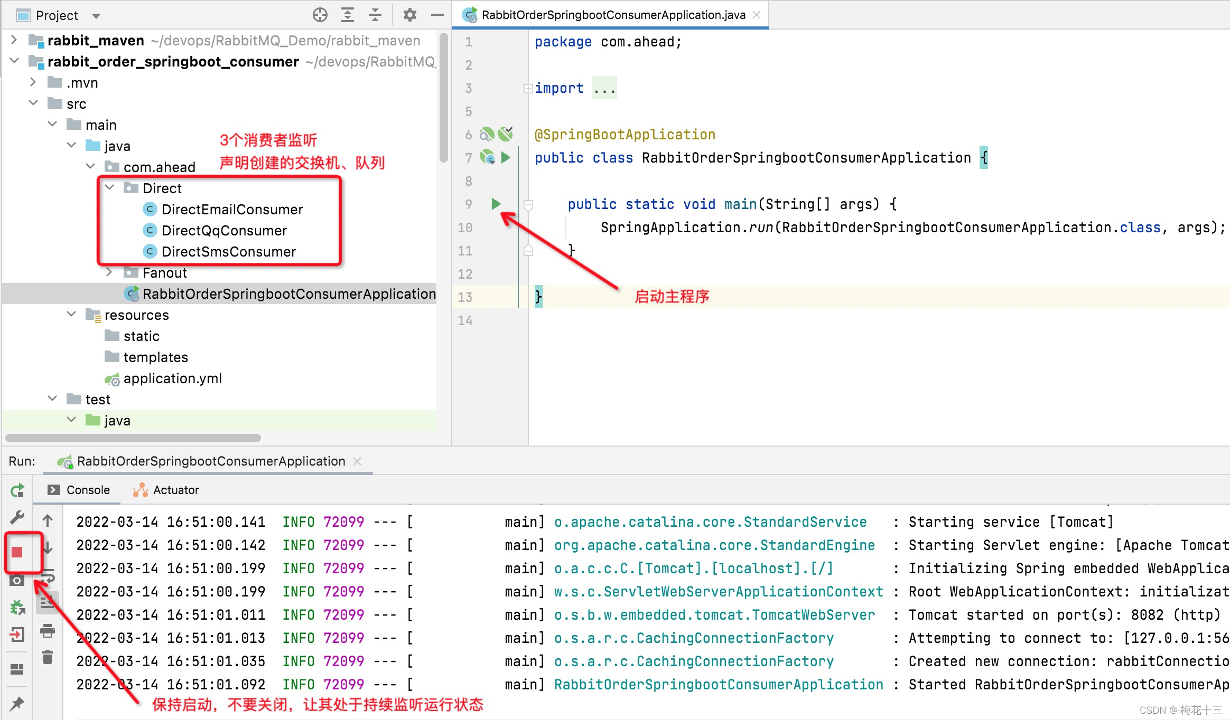Clear console with the trash icon

48,657
